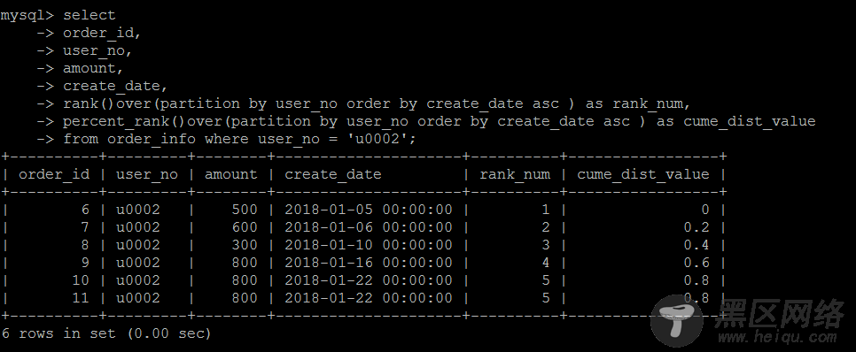Image resolution: width=856 pixels, height=352 pixels.
Task: Click the '6 rows in set (0.00 sec)' status line
Action: 106,333
